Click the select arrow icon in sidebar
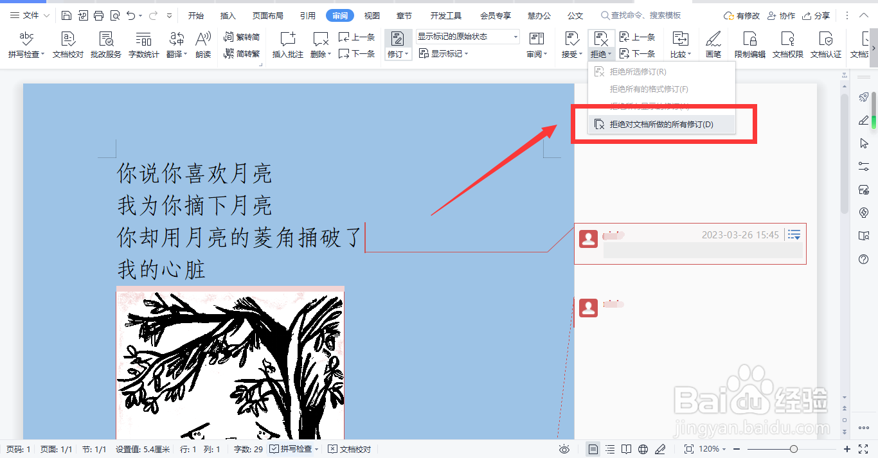 coord(864,143)
